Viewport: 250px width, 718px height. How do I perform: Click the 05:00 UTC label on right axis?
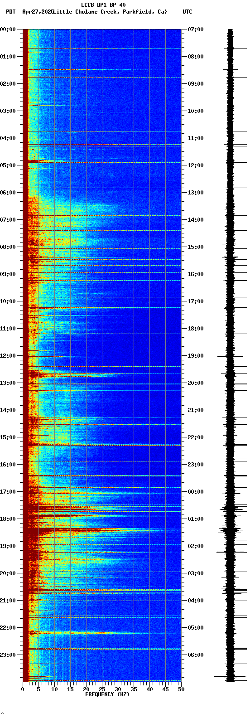tap(196, 628)
